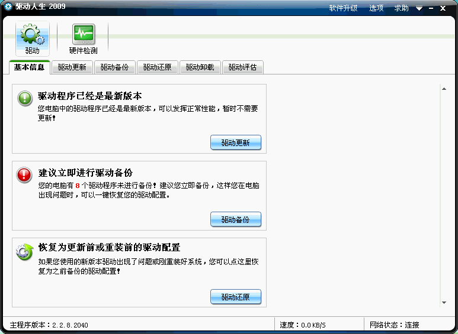Close the 驱动人生 2009 window

tap(443, 8)
